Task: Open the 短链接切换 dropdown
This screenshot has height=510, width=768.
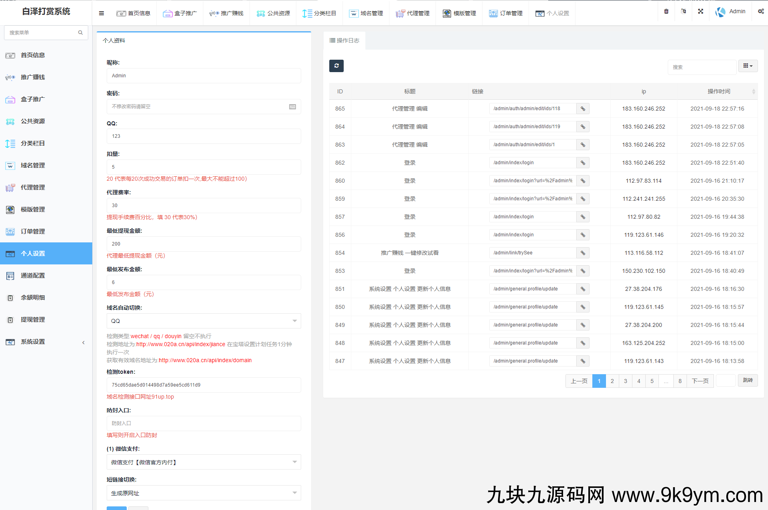Action: point(204,493)
